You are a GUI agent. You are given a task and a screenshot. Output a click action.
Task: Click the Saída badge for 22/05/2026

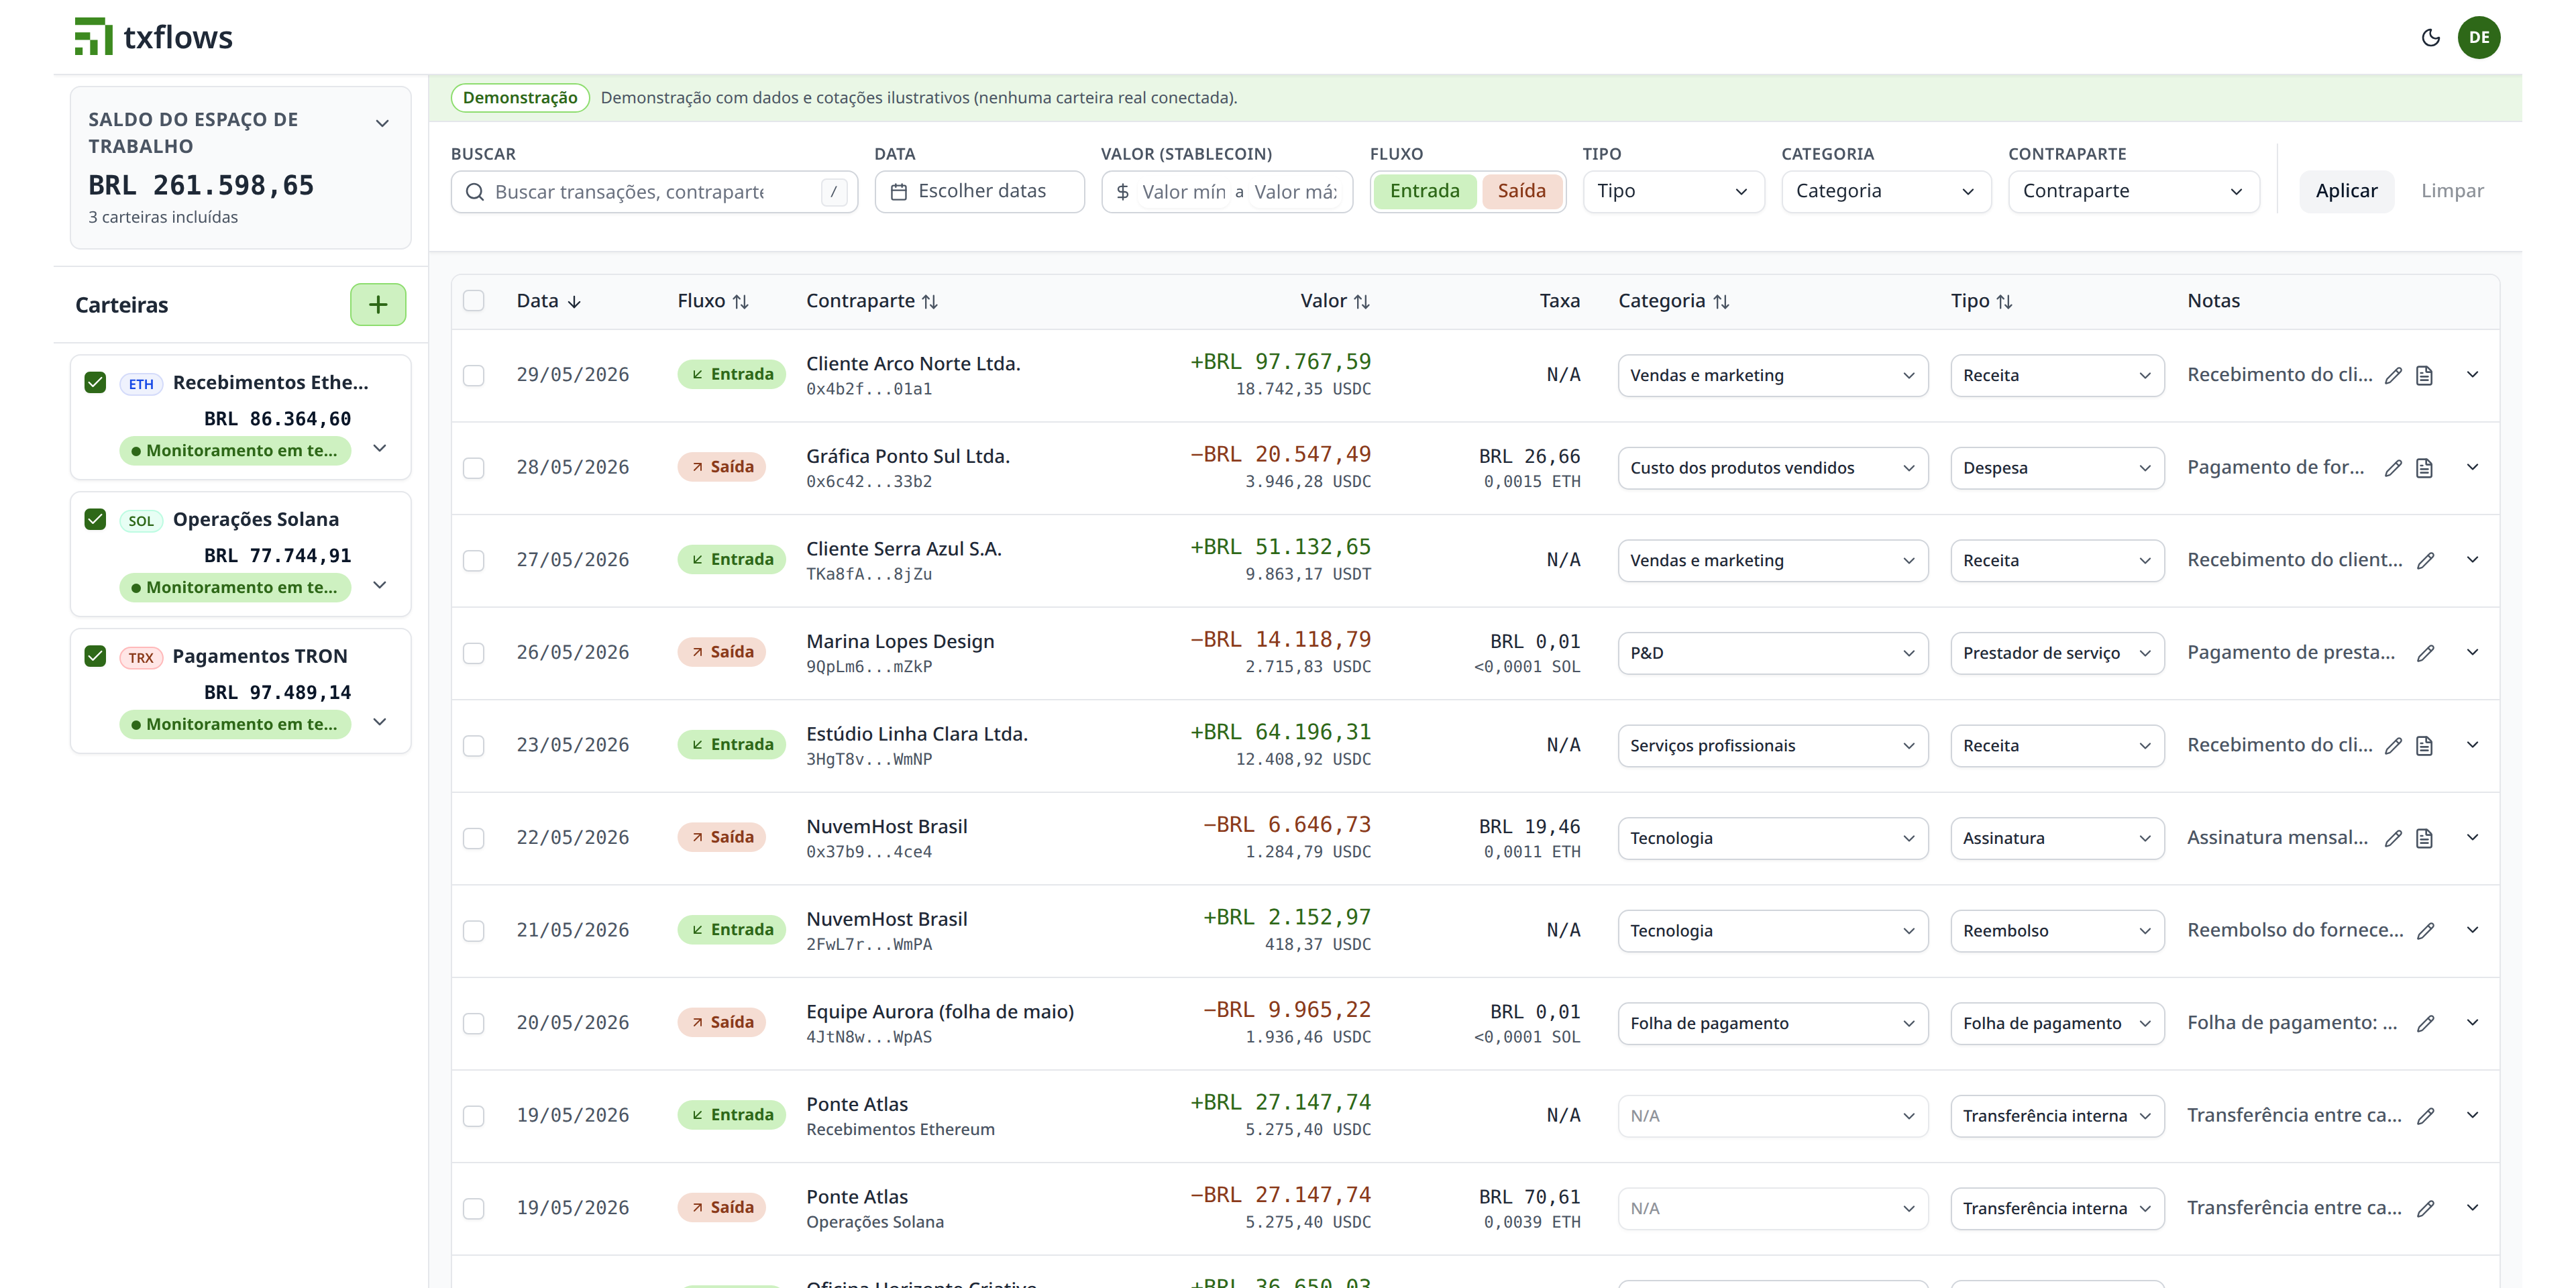click(721, 837)
